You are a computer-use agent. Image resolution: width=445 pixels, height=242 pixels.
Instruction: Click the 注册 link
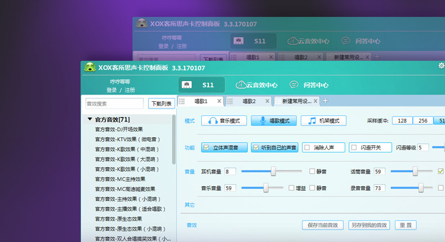(x=130, y=90)
